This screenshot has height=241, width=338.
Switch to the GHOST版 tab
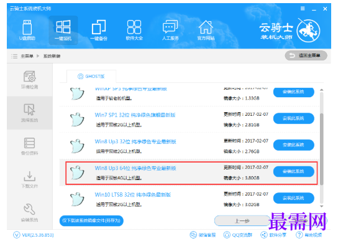click(x=91, y=77)
